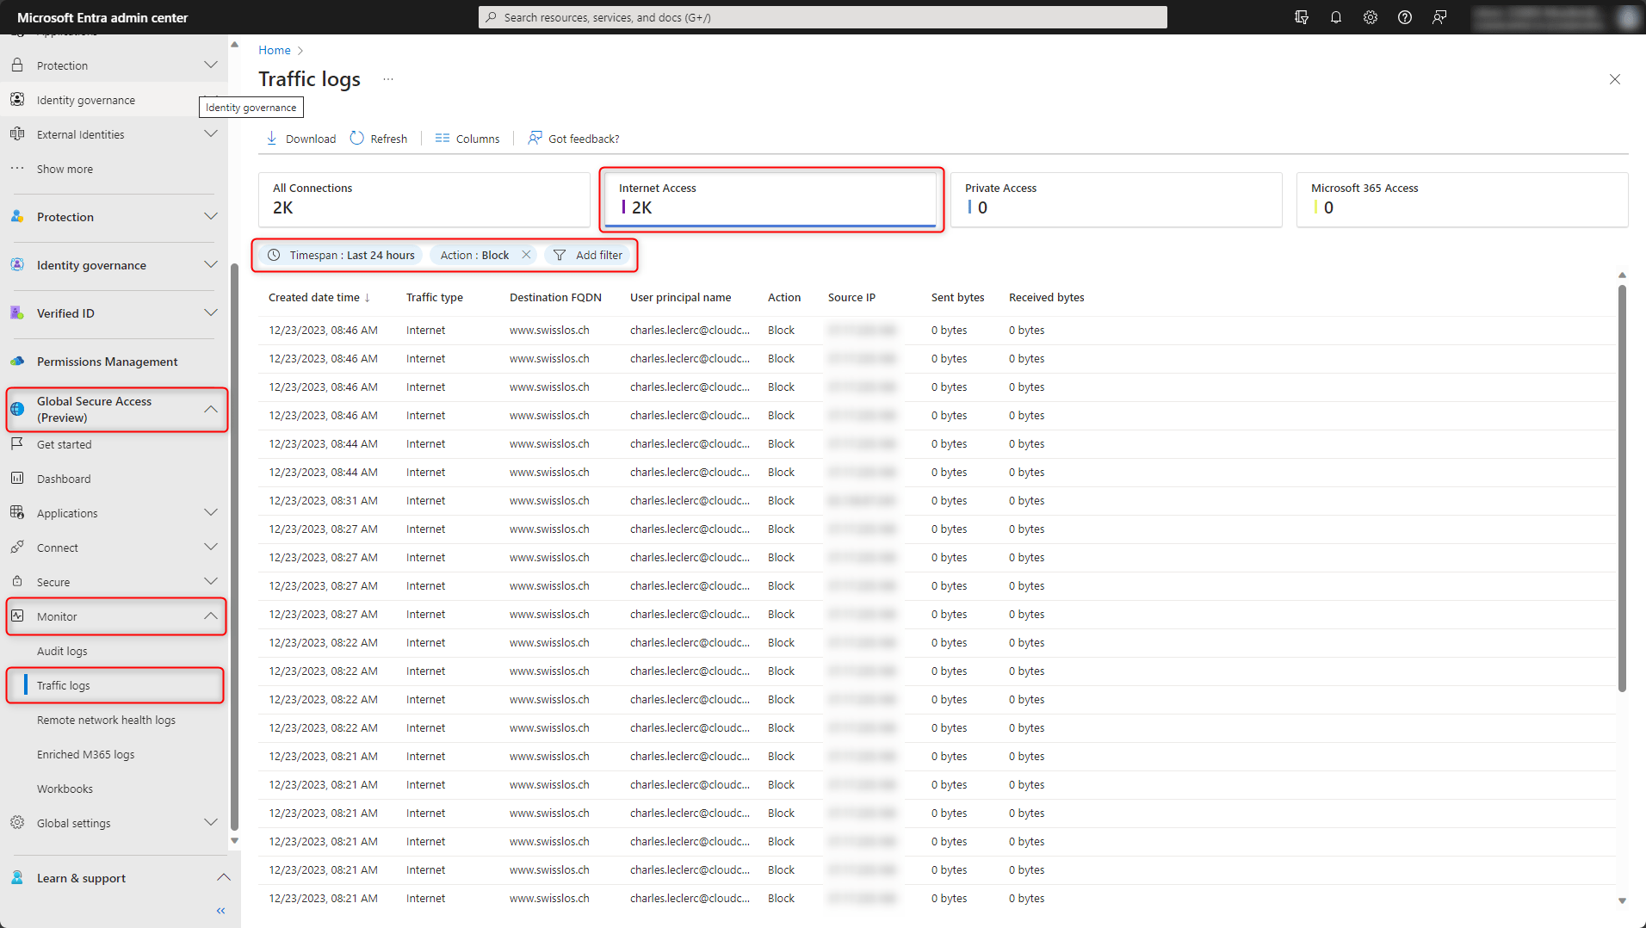Click the Verified ID sidebar icon
The width and height of the screenshot is (1646, 928).
pos(17,312)
